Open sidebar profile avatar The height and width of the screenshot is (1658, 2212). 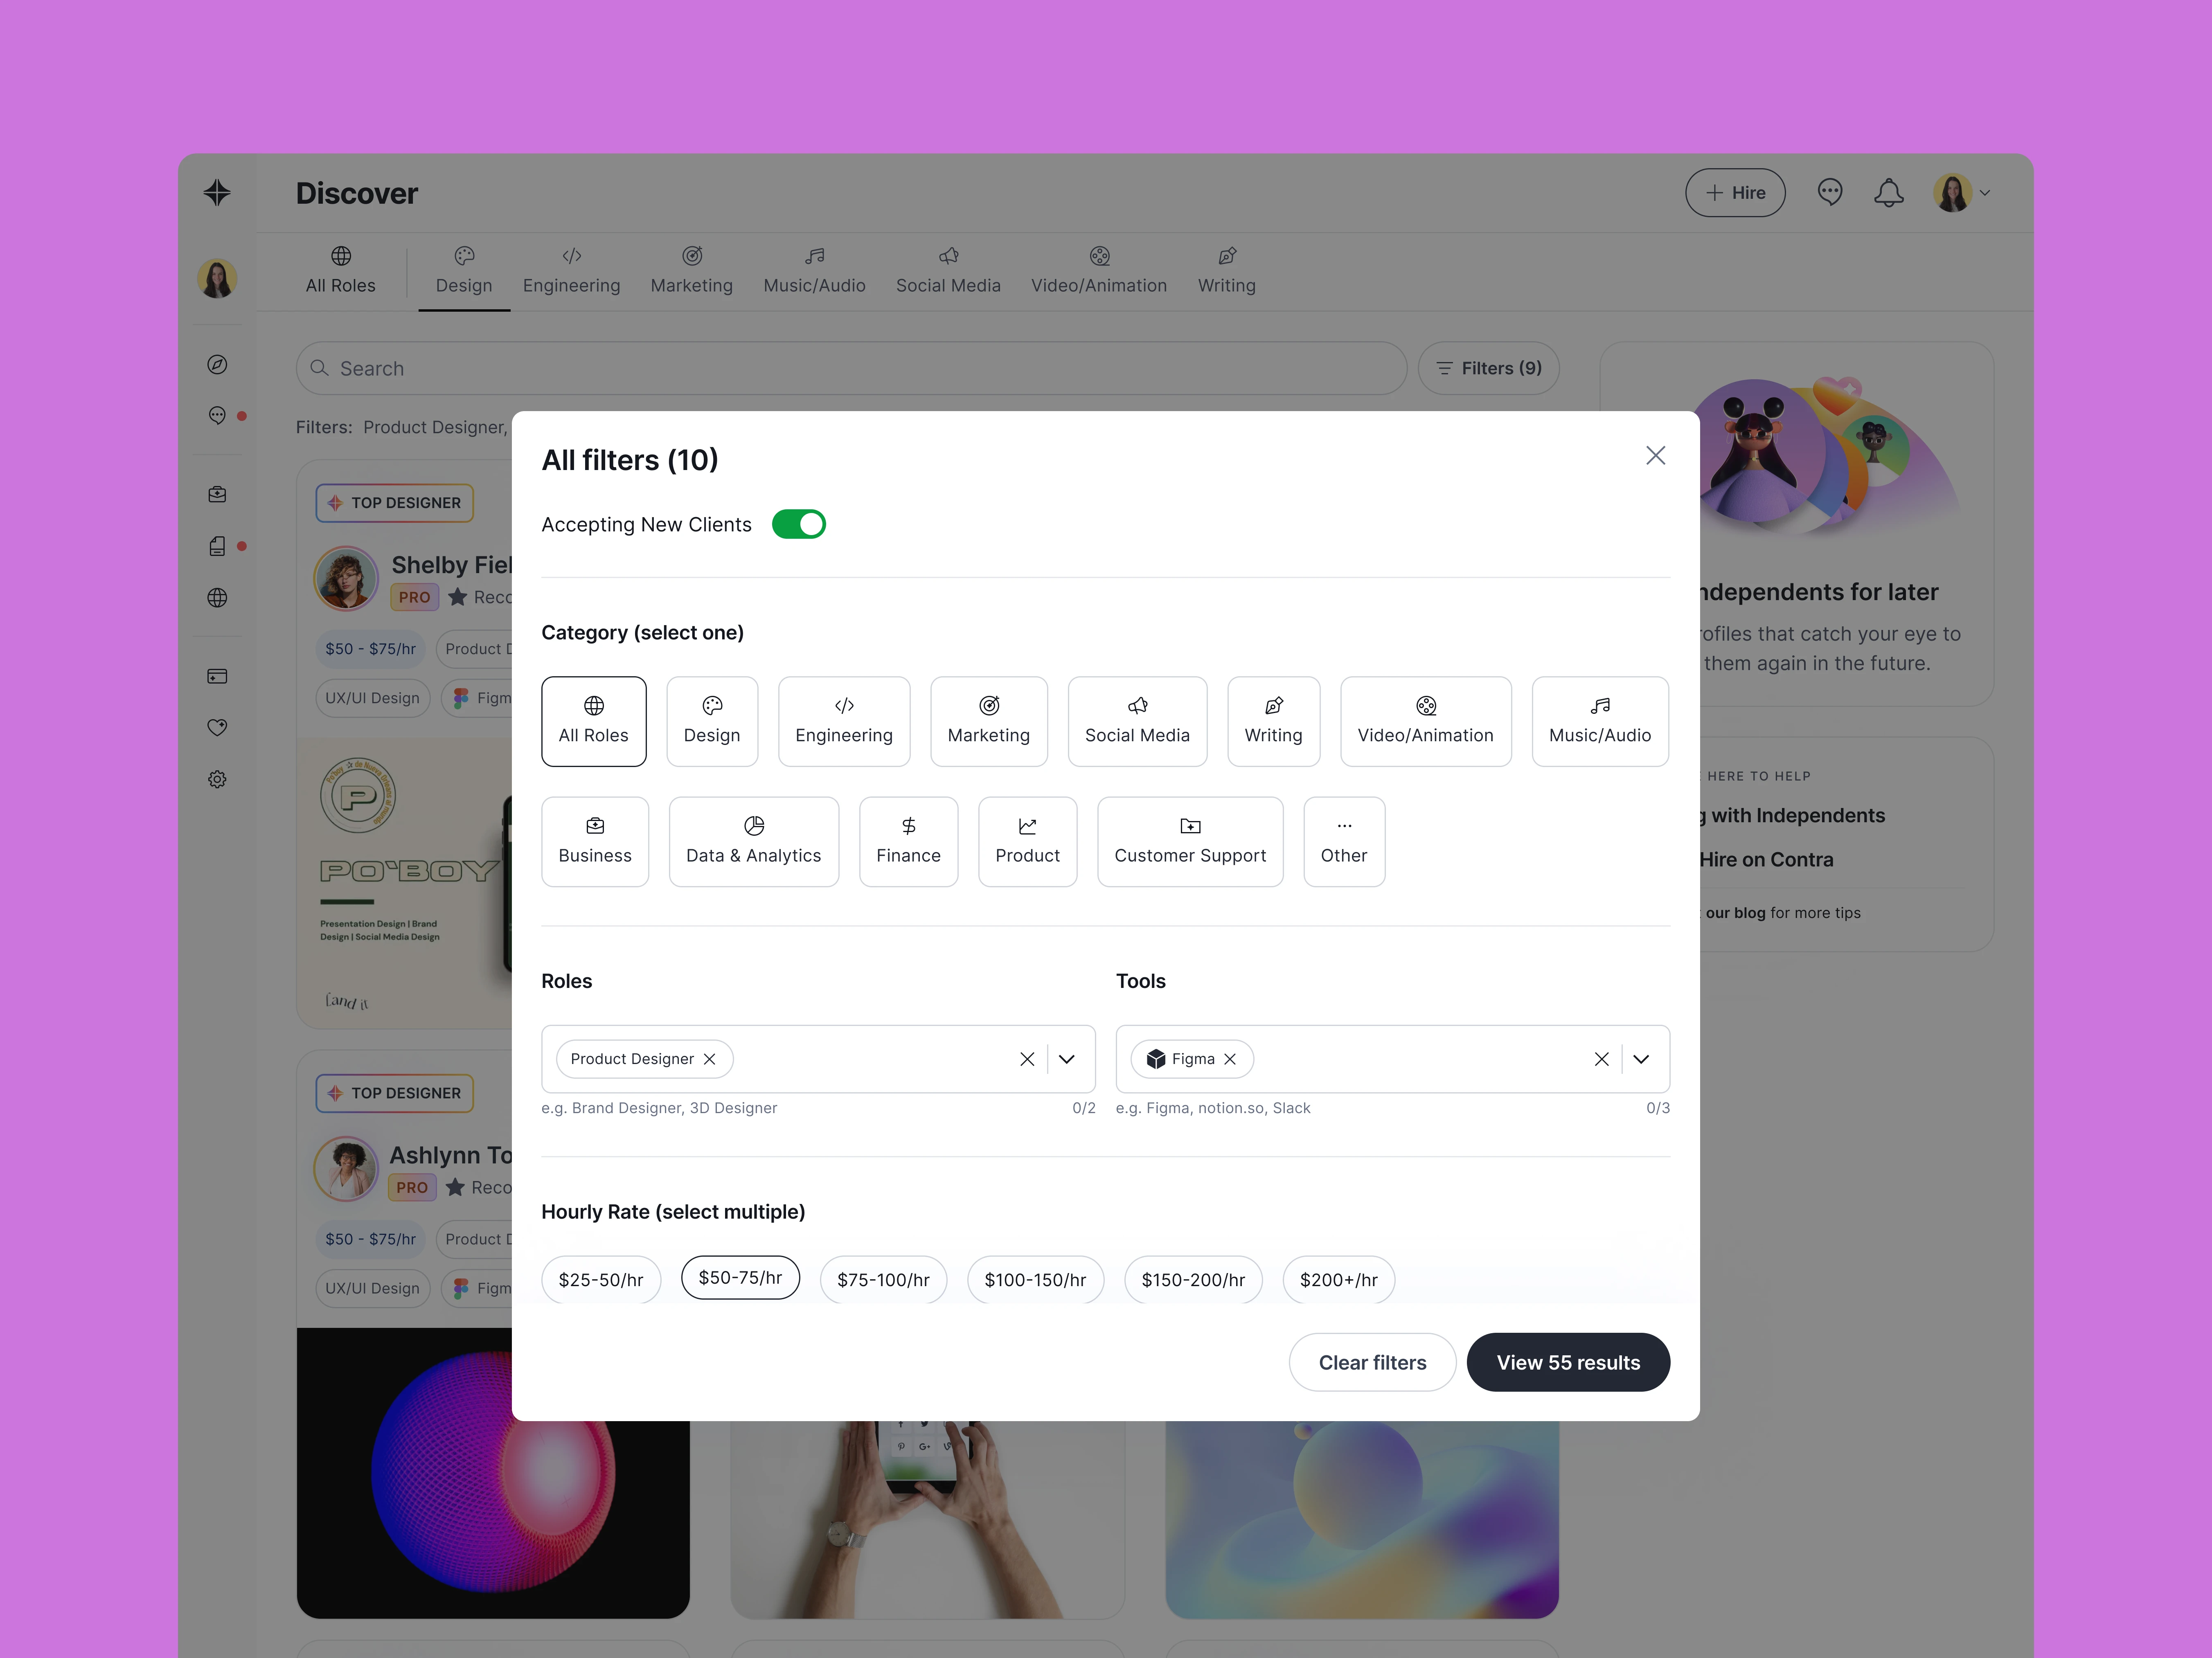point(217,278)
